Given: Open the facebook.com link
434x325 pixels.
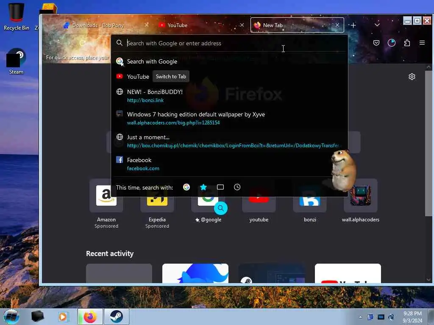Looking at the screenshot, I should click(x=143, y=168).
